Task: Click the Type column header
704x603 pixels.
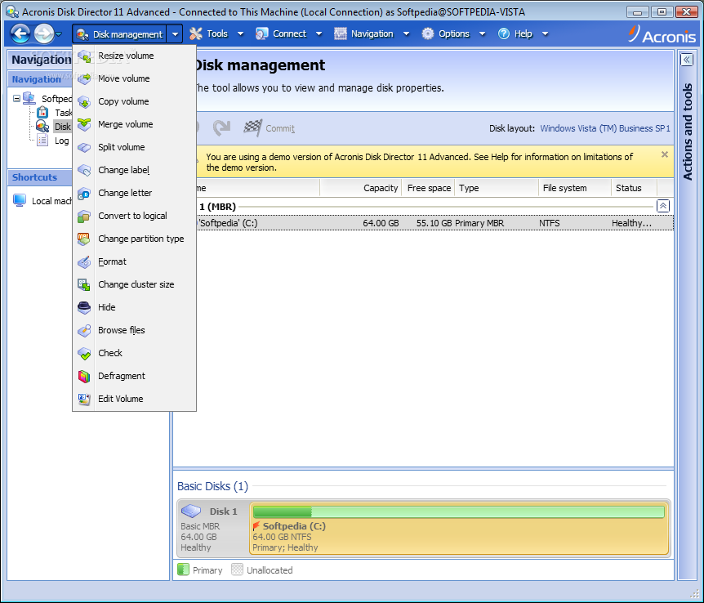Action: coord(497,188)
